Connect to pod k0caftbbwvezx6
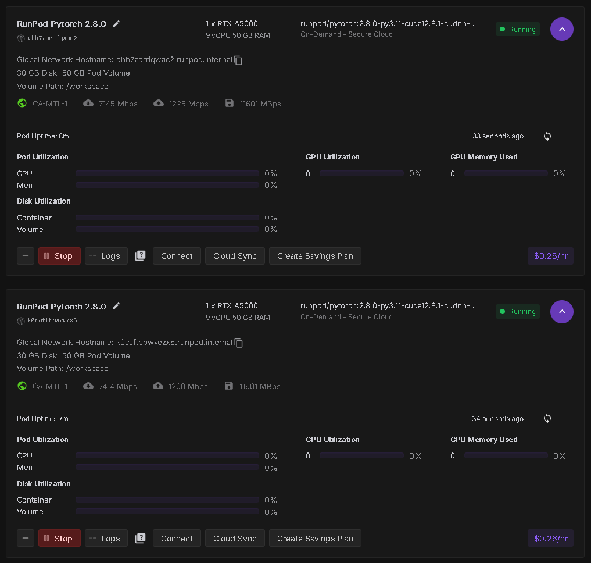This screenshot has width=591, height=563. (x=177, y=539)
